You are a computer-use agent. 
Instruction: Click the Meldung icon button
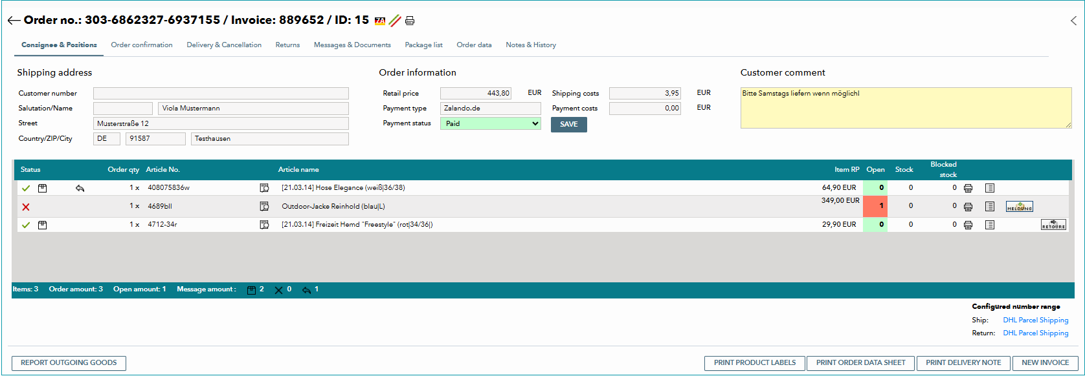coord(1019,207)
